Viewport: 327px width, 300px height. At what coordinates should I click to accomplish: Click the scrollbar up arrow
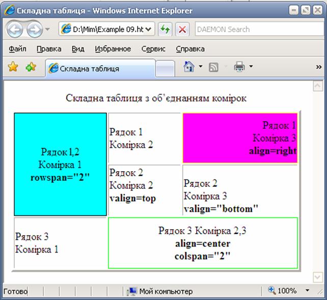(x=318, y=86)
